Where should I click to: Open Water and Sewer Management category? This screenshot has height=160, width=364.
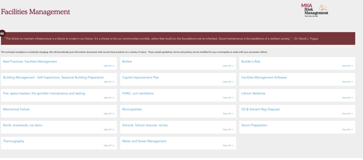pos(144,141)
